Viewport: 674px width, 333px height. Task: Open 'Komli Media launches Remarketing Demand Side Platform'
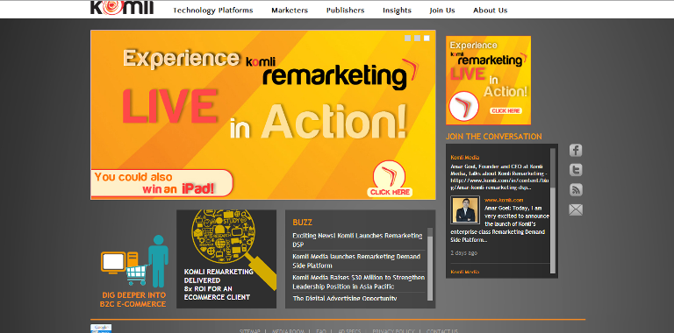click(x=356, y=261)
